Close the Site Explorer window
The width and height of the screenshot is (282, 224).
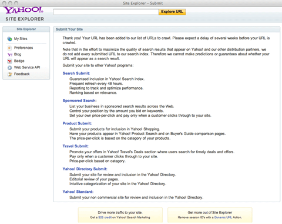click(4, 3)
